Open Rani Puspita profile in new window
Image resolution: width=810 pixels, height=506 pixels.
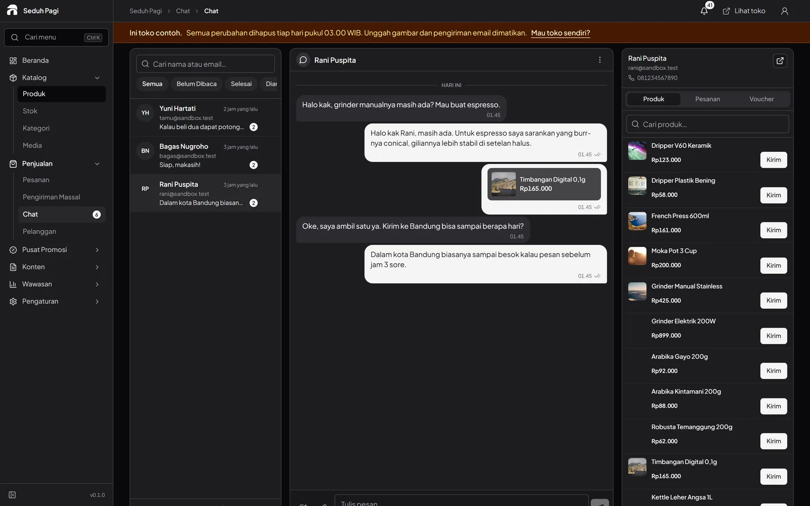(x=780, y=61)
